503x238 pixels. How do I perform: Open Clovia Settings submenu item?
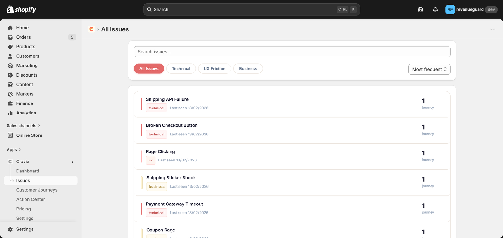coord(25,218)
